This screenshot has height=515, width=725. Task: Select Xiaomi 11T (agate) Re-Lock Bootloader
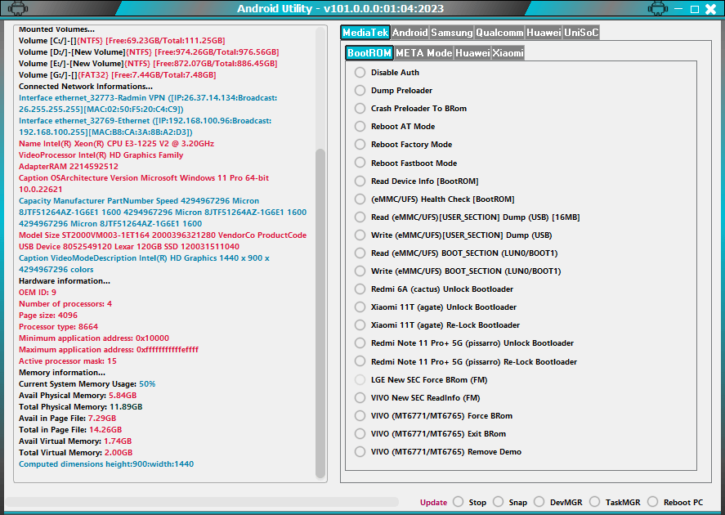point(360,325)
